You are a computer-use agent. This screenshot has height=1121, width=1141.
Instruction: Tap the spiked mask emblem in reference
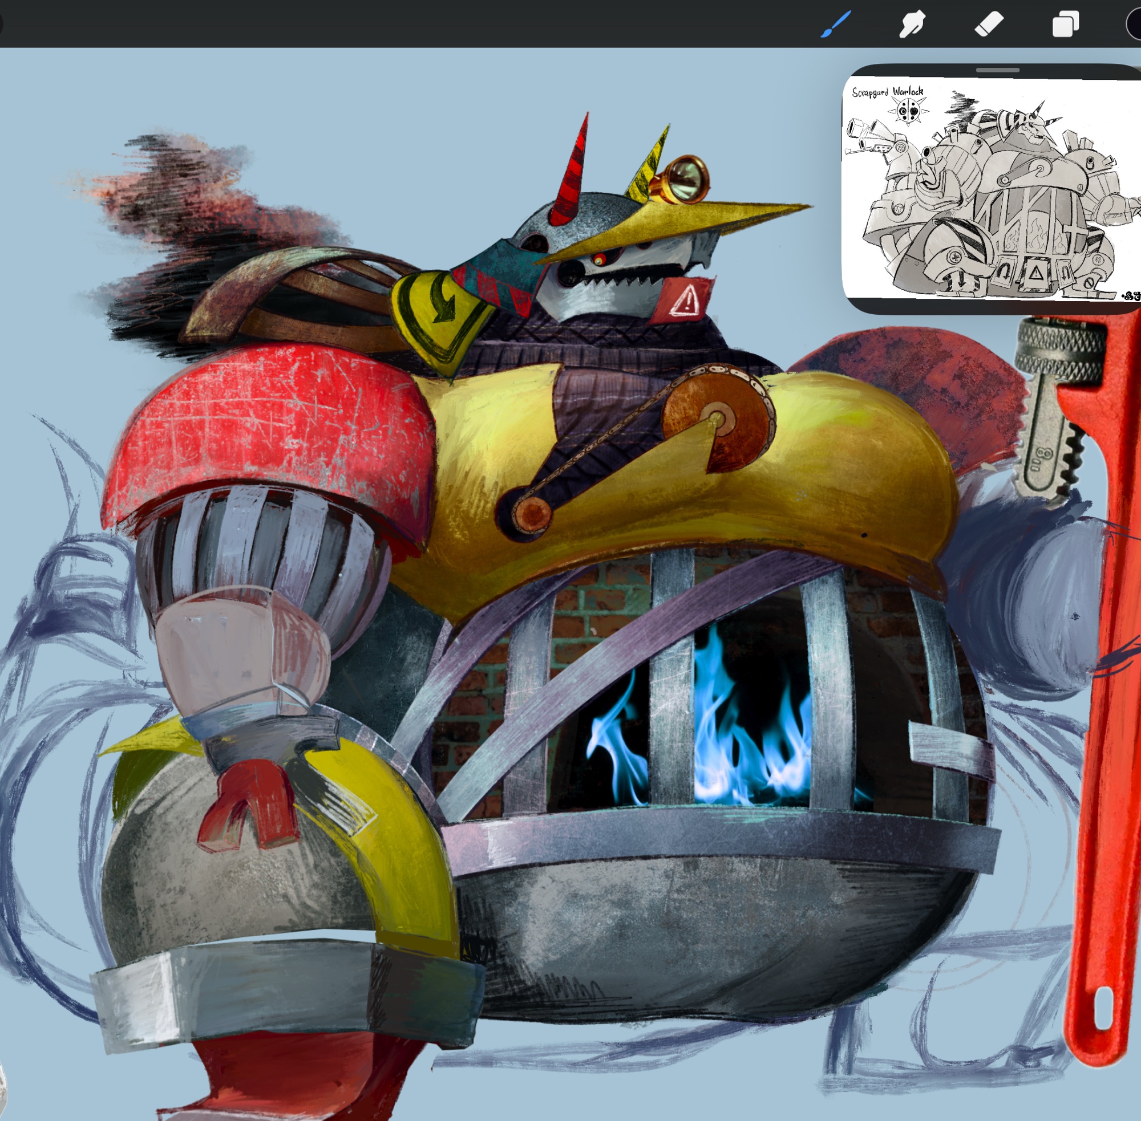[909, 109]
